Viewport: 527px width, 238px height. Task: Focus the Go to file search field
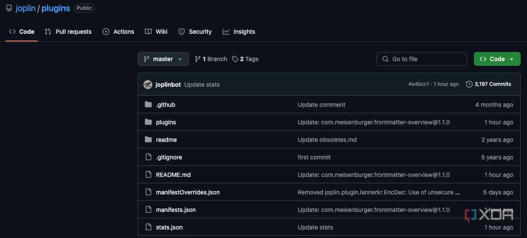click(x=422, y=59)
